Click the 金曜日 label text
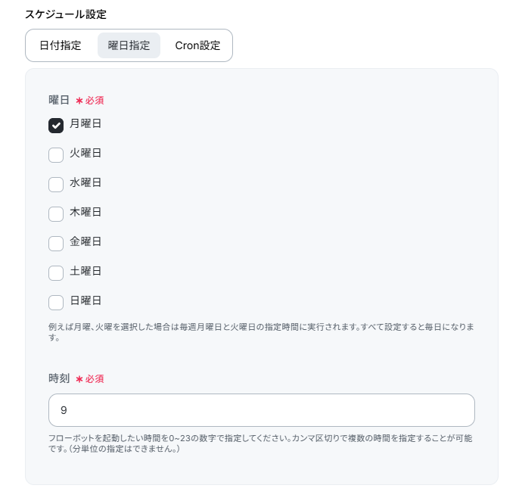The image size is (522, 504). point(85,241)
